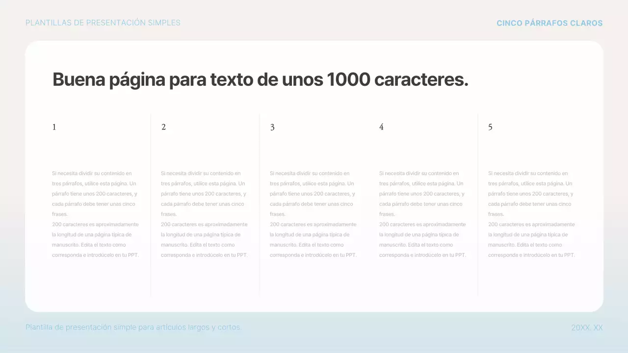The height and width of the screenshot is (353, 628).
Task: Select the number 3 column heading
Action: point(272,127)
